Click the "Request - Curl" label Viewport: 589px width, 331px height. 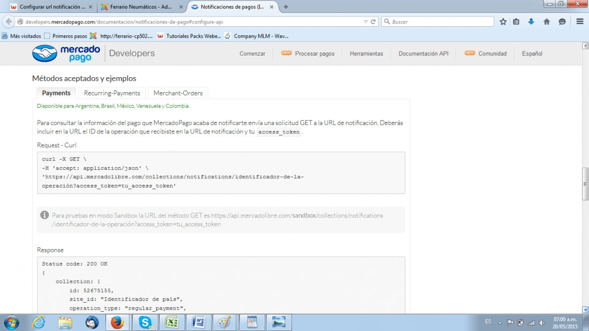coord(57,145)
